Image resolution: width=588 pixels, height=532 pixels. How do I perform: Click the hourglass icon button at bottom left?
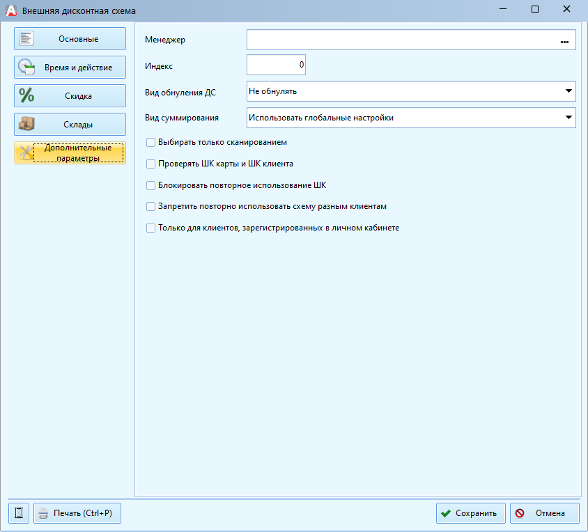coord(19,513)
